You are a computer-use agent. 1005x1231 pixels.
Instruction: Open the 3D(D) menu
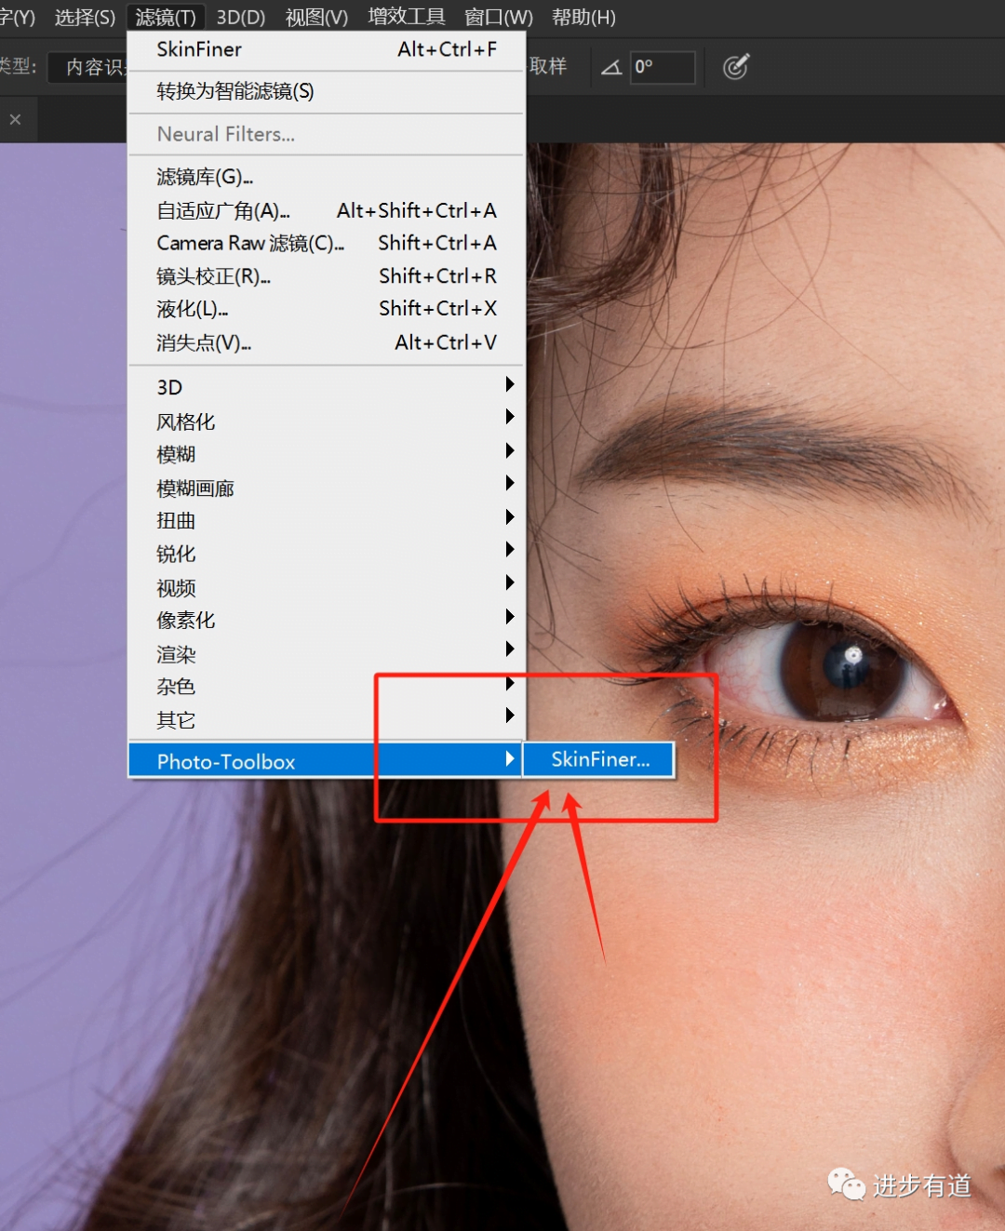tap(240, 18)
